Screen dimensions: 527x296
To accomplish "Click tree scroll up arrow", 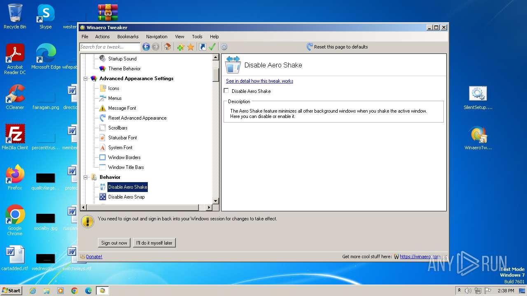I will point(216,58).
